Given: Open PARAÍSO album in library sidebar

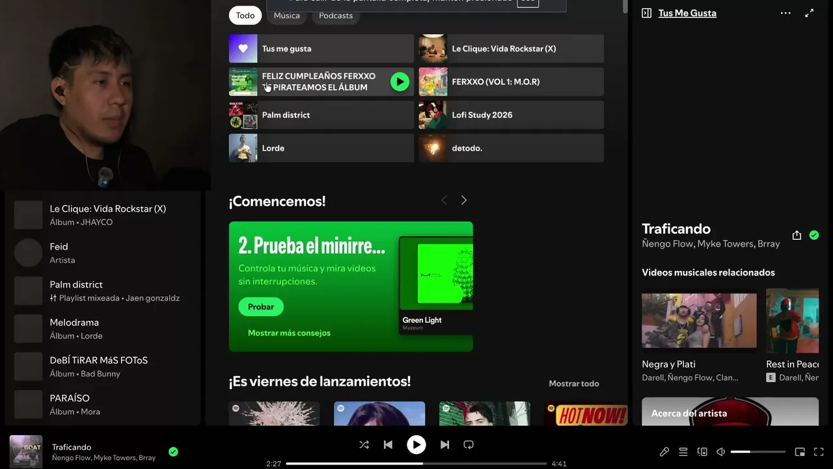Looking at the screenshot, I should [x=104, y=404].
